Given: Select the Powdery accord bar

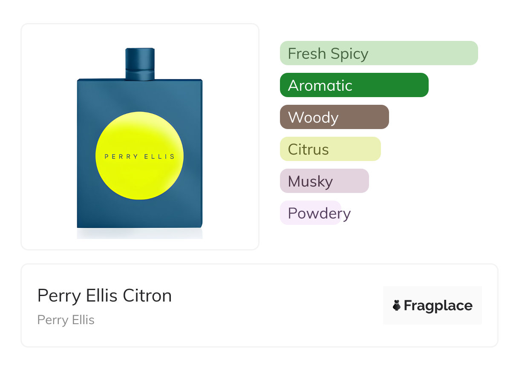Looking at the screenshot, I should pos(311,213).
